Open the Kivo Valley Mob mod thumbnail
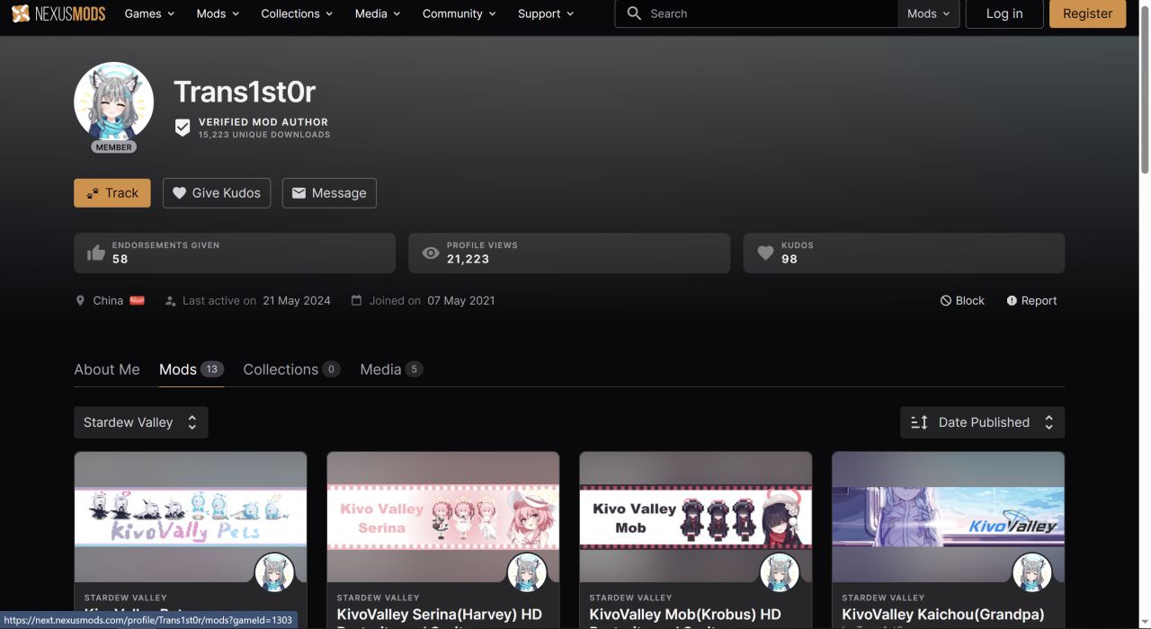 coord(696,517)
